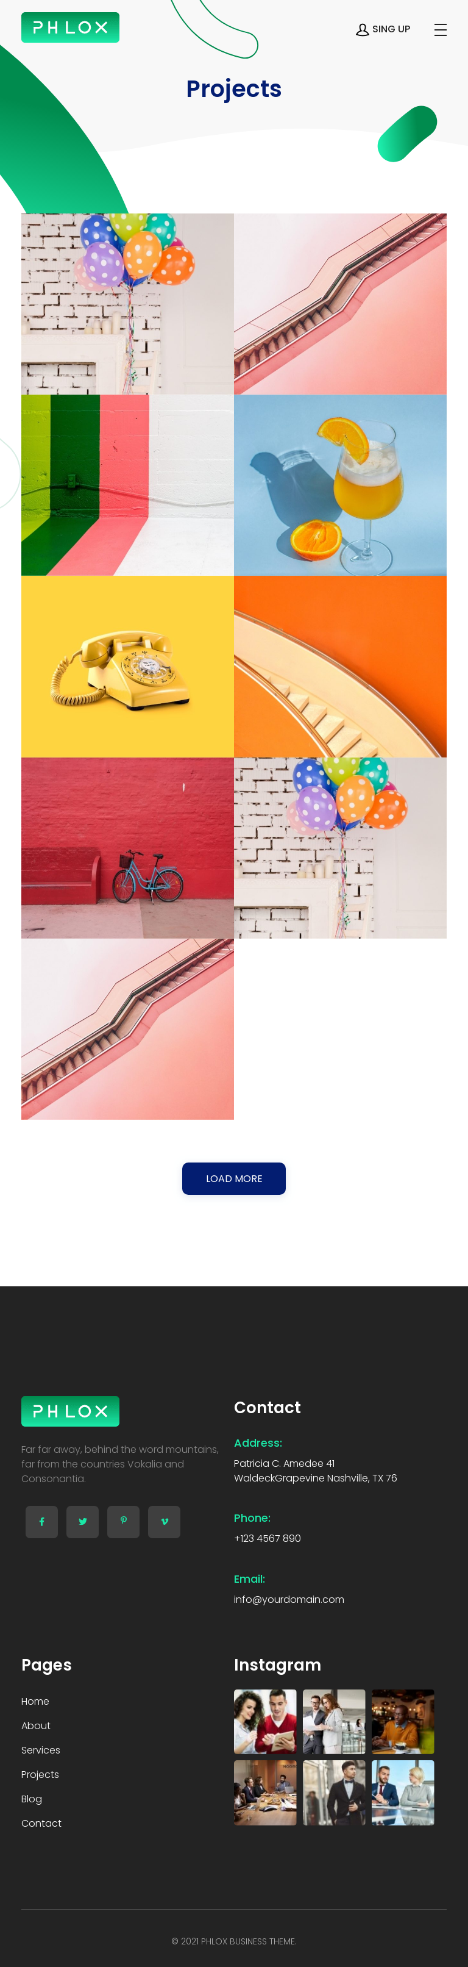Open the green and pink wall project
468x1967 pixels.
pyautogui.click(x=127, y=485)
